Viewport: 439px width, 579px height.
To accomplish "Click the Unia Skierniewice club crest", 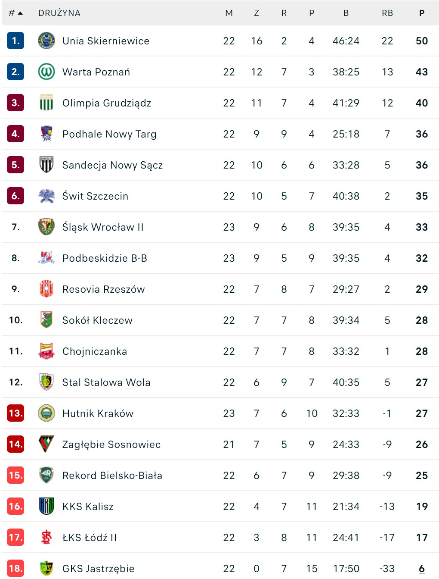I will point(46,41).
